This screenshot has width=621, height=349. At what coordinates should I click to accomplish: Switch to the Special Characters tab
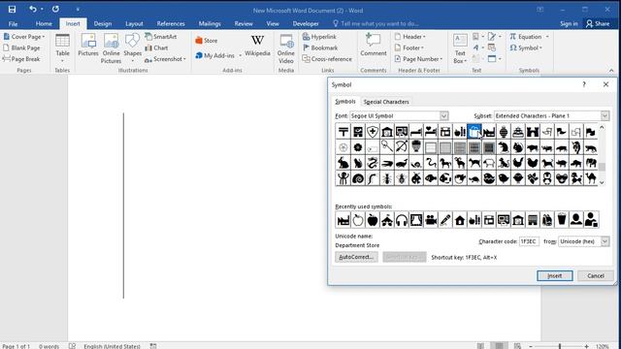click(386, 102)
